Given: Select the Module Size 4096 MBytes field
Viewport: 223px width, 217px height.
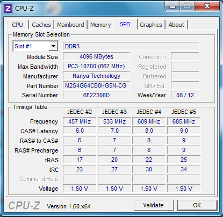Looking at the screenshot, I should [x=96, y=56].
